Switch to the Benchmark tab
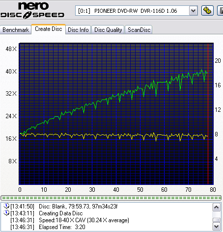Image resolution: width=223 pixels, height=232 pixels. pyautogui.click(x=16, y=30)
